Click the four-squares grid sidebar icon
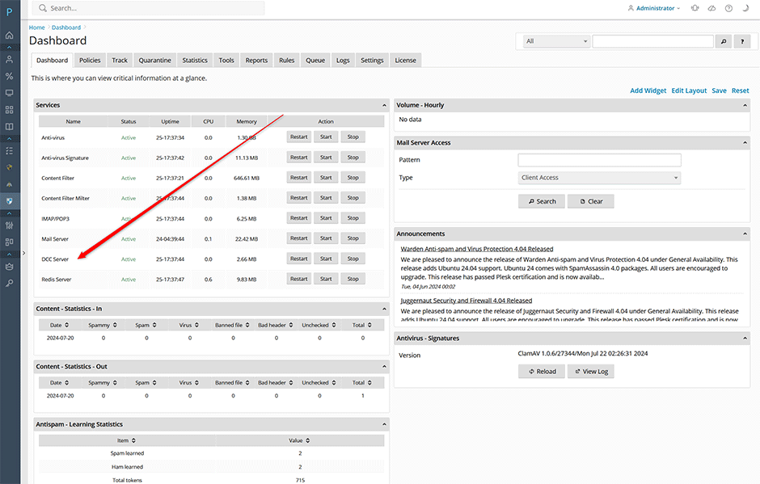760x484 pixels. click(x=9, y=110)
